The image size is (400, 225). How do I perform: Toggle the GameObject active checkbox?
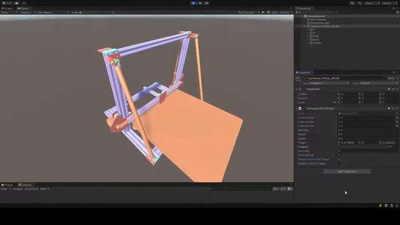pos(305,78)
